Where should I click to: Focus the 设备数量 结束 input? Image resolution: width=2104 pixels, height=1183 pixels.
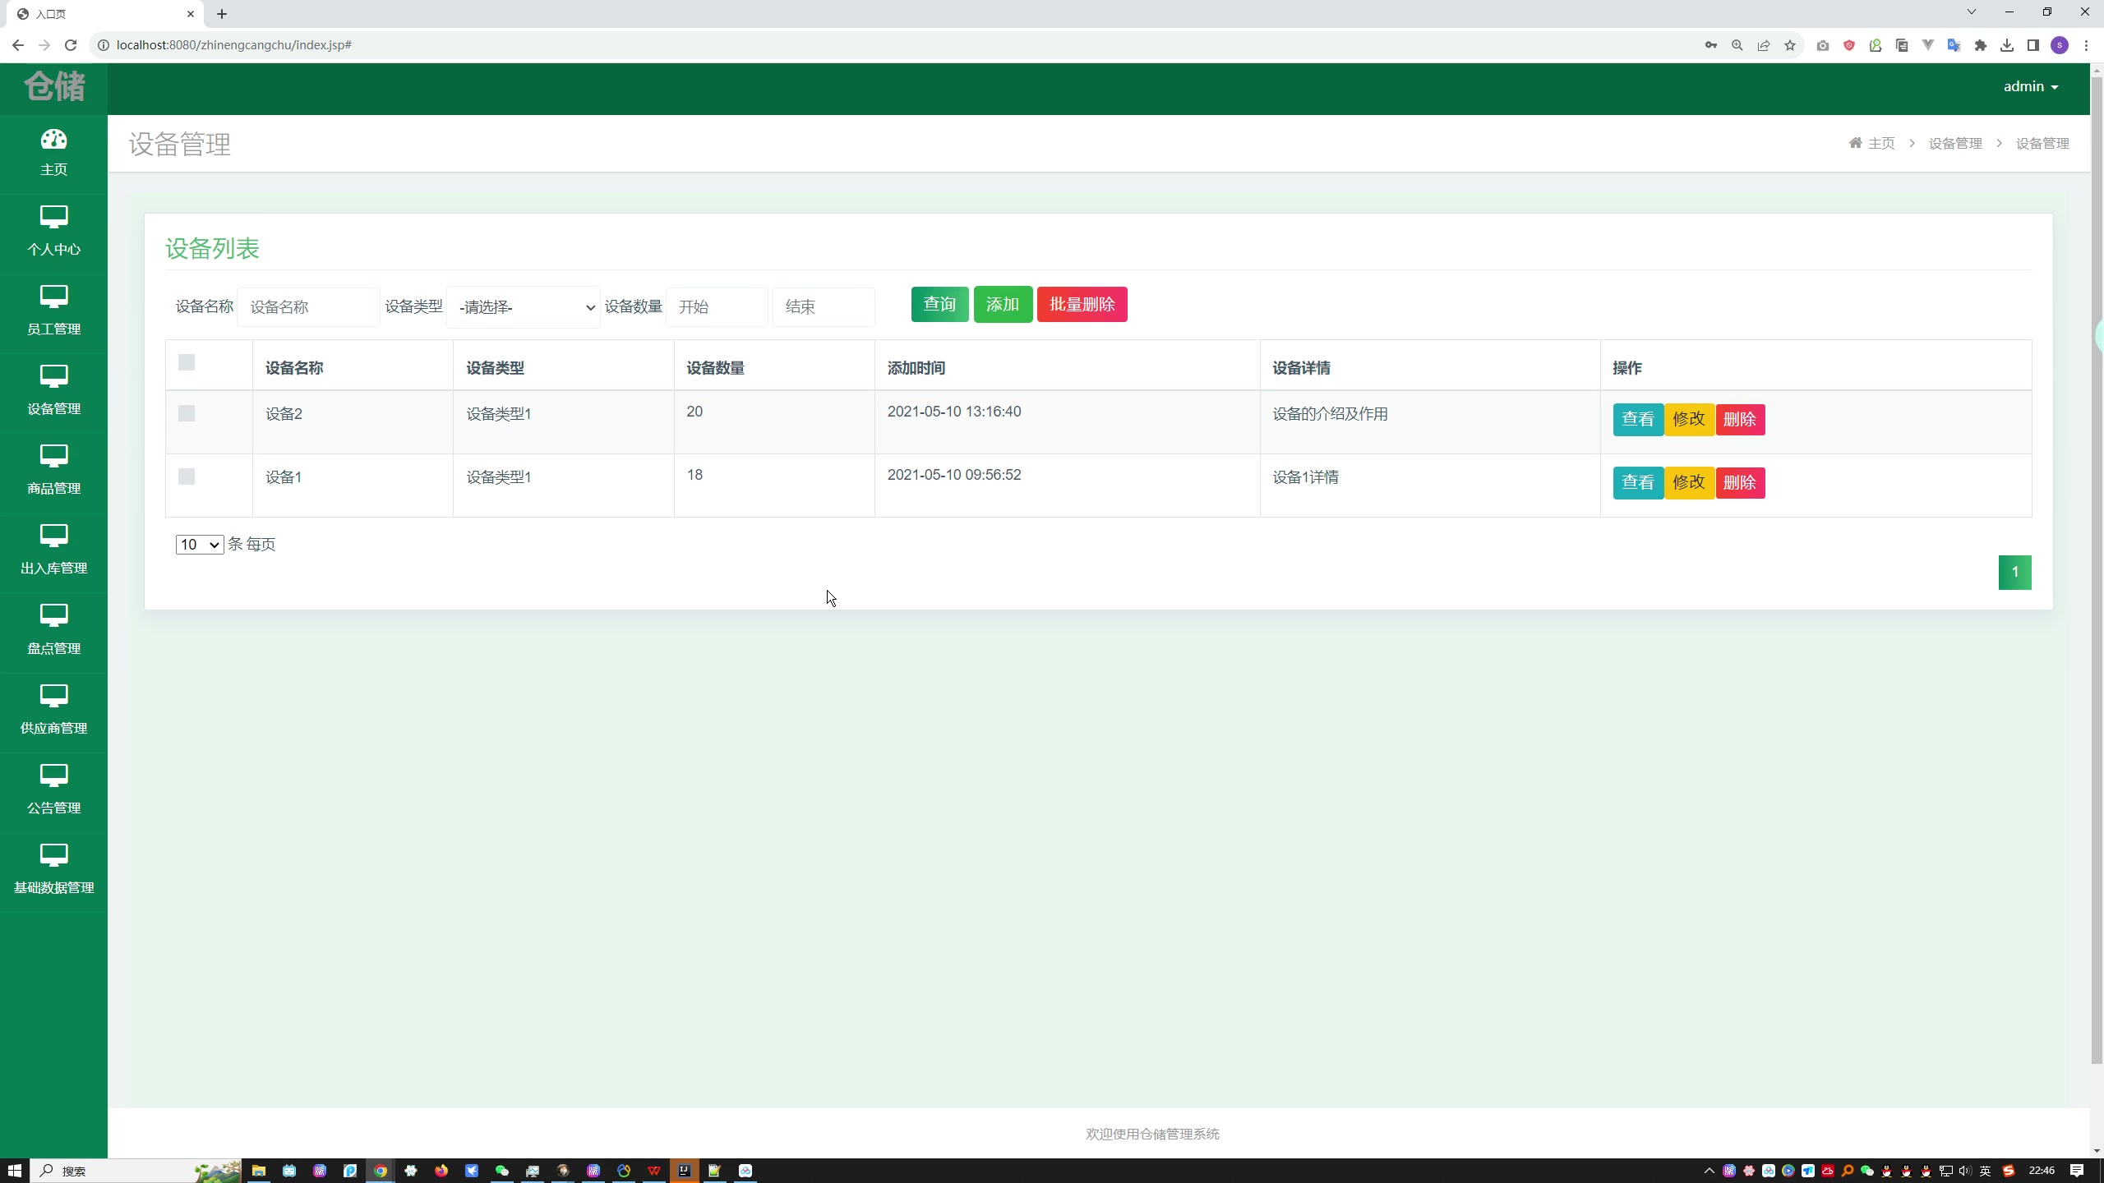824,307
